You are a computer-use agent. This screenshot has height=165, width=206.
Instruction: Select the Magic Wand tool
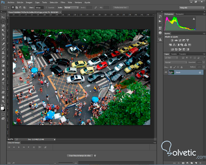coord(3,30)
